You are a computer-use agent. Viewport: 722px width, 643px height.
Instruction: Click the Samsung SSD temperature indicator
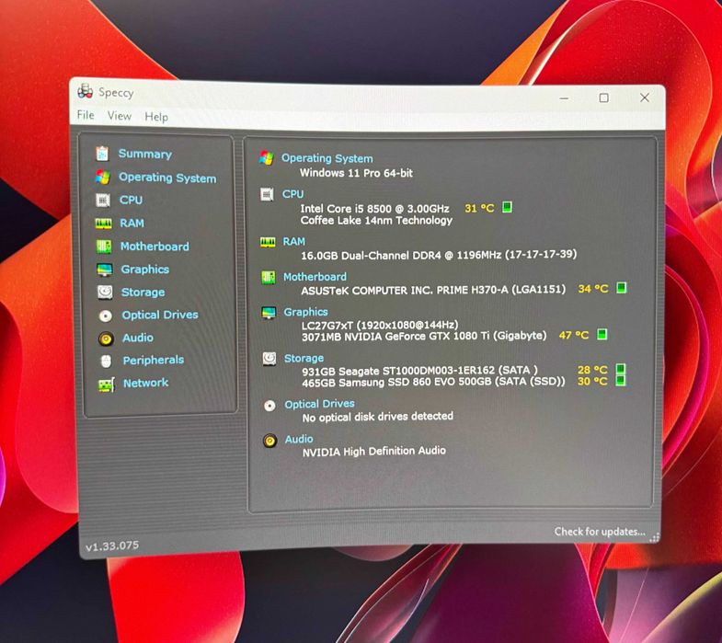(620, 380)
